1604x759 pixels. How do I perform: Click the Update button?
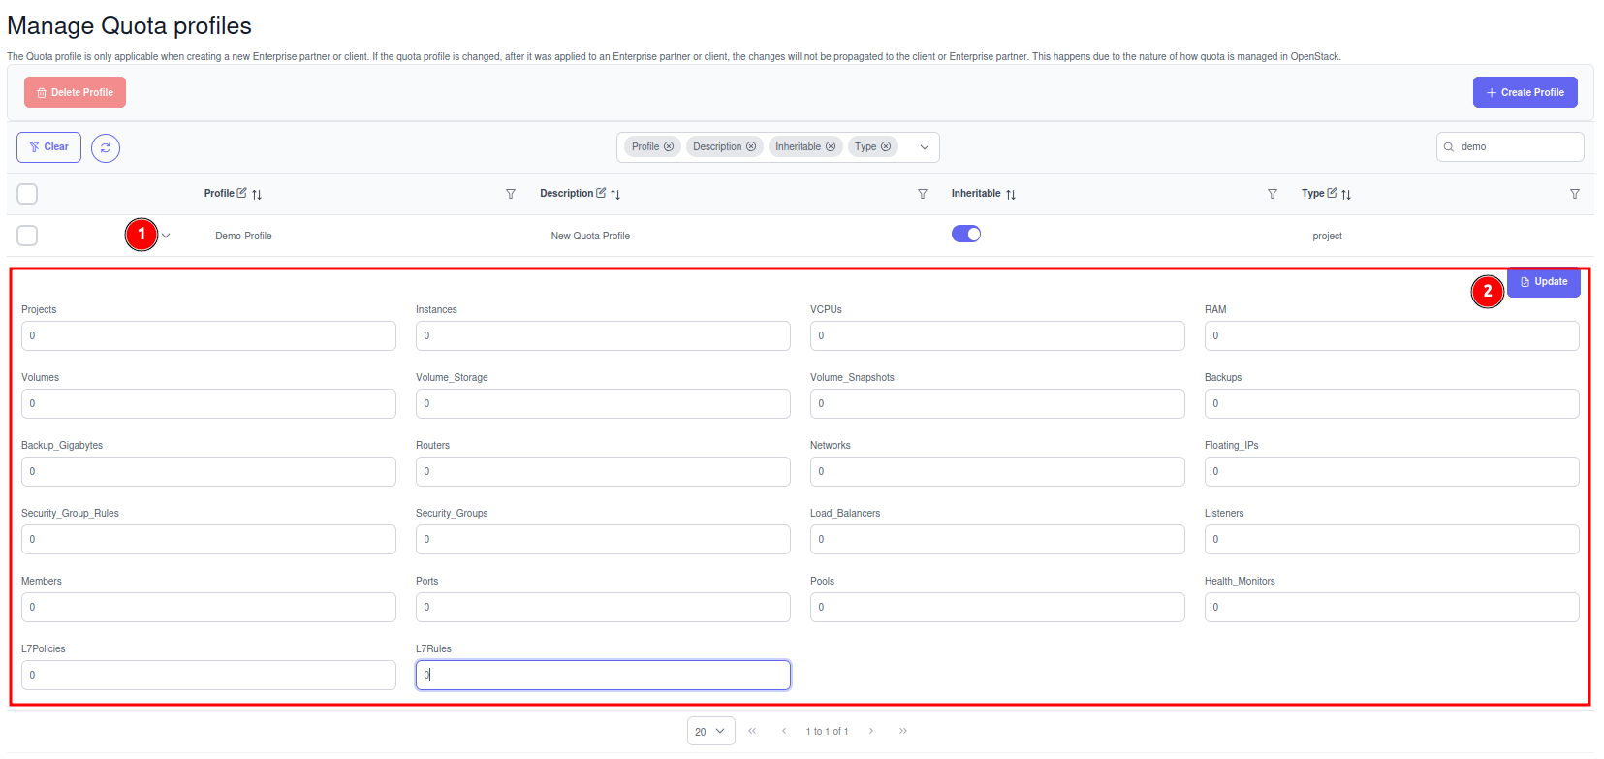click(x=1544, y=282)
